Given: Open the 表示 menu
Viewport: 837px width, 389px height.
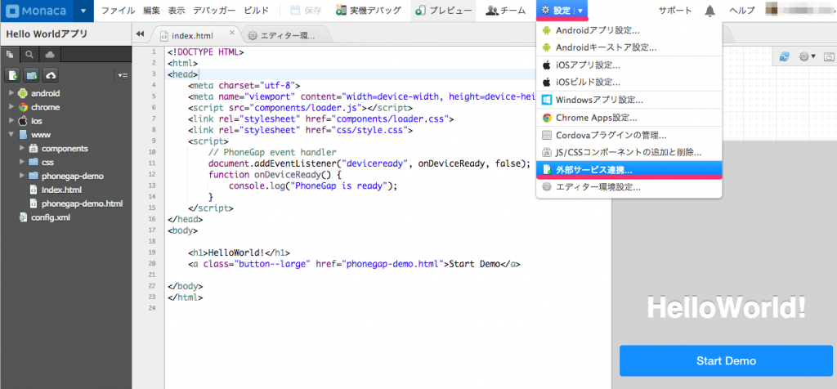Looking at the screenshot, I should (x=177, y=11).
